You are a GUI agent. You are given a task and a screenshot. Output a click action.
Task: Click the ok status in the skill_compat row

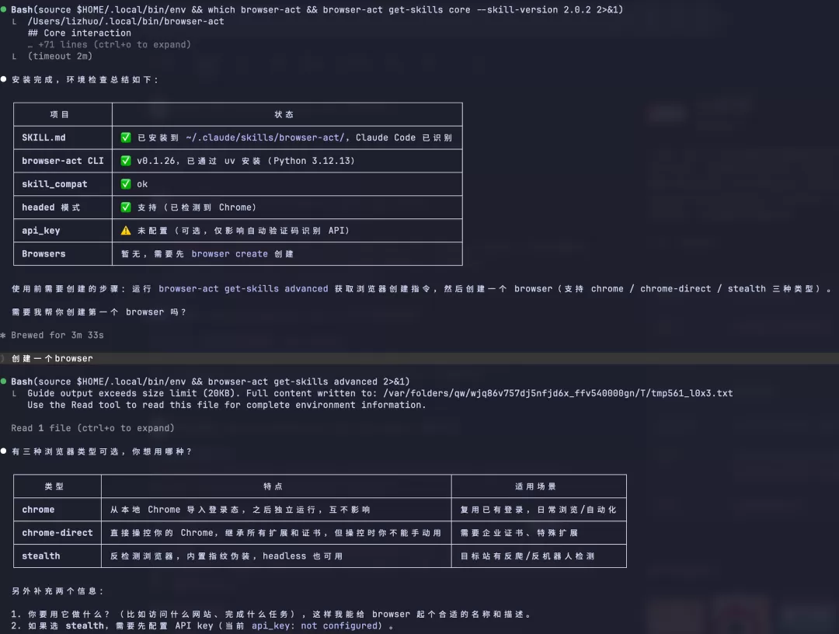point(142,184)
